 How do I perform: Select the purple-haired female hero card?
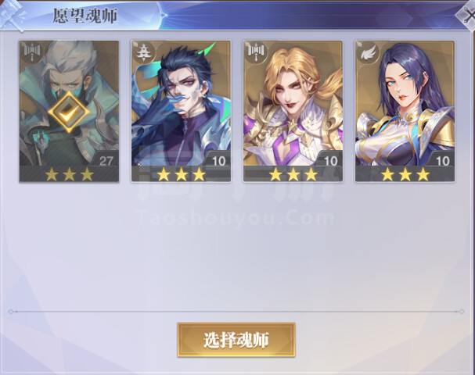[405, 111]
